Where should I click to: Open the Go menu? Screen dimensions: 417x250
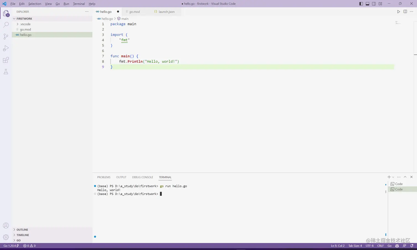point(58,4)
